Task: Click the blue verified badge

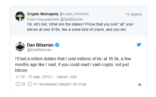Action: point(57,45)
